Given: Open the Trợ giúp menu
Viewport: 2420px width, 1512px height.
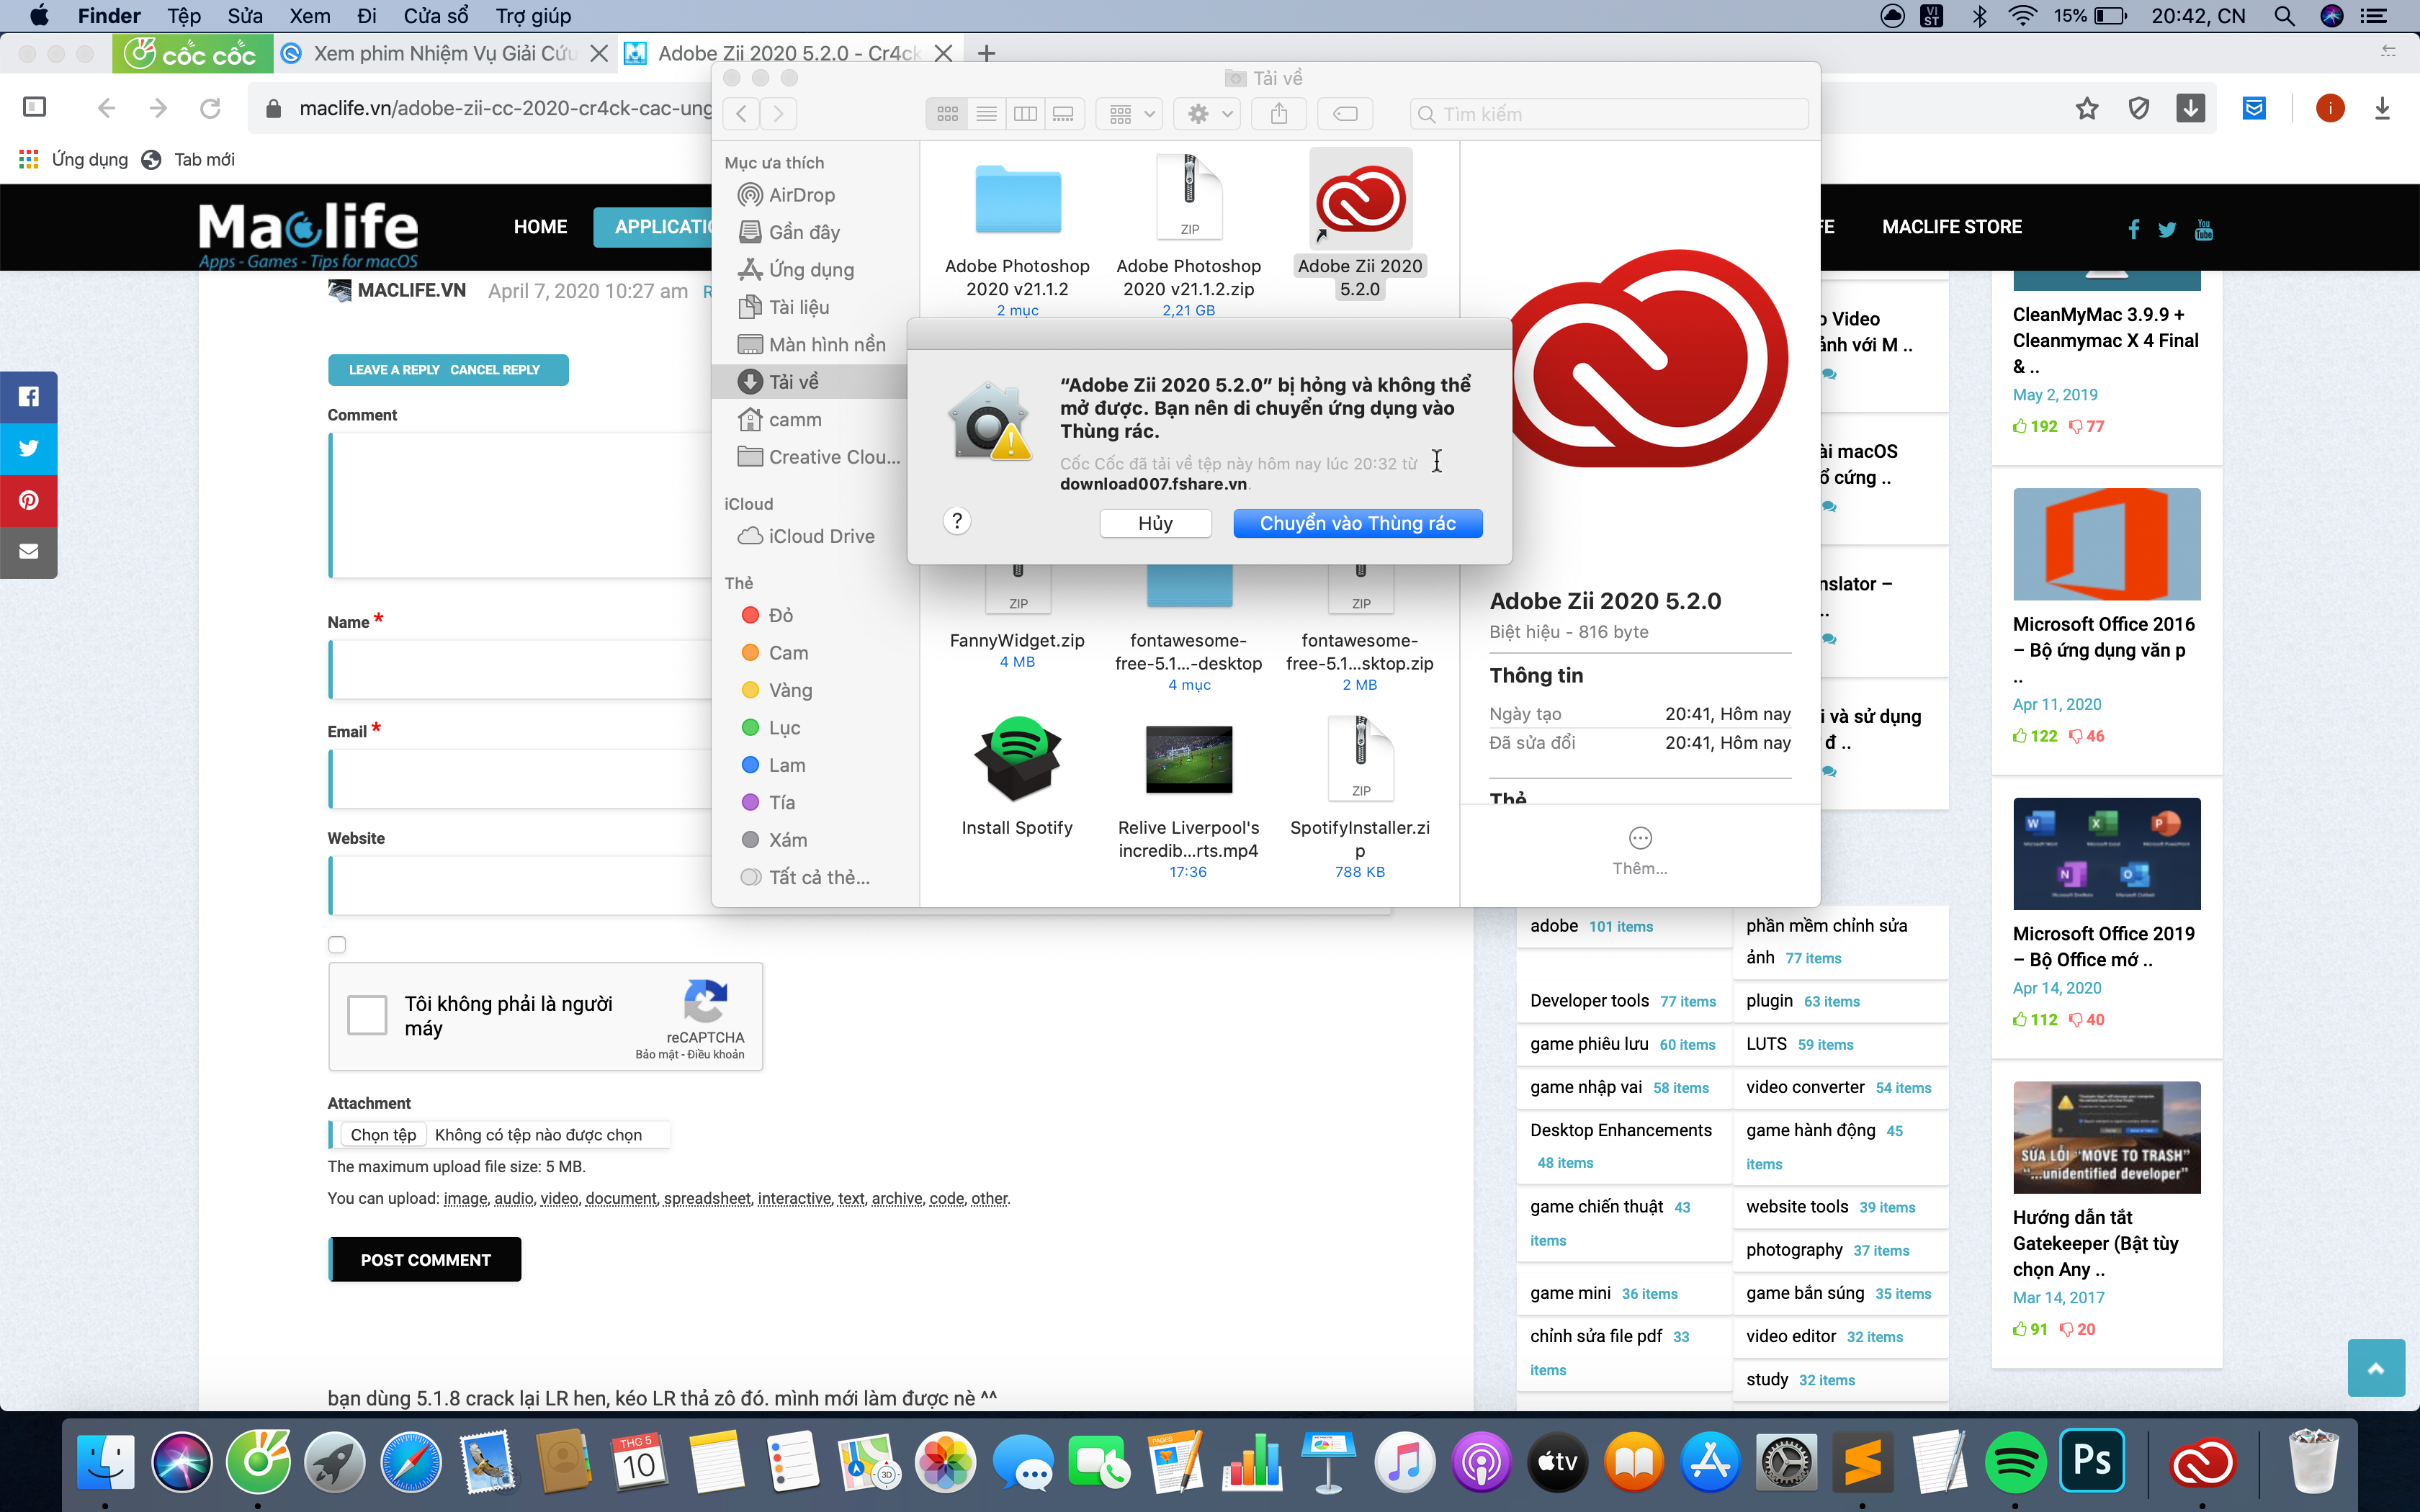Looking at the screenshot, I should pos(533,16).
